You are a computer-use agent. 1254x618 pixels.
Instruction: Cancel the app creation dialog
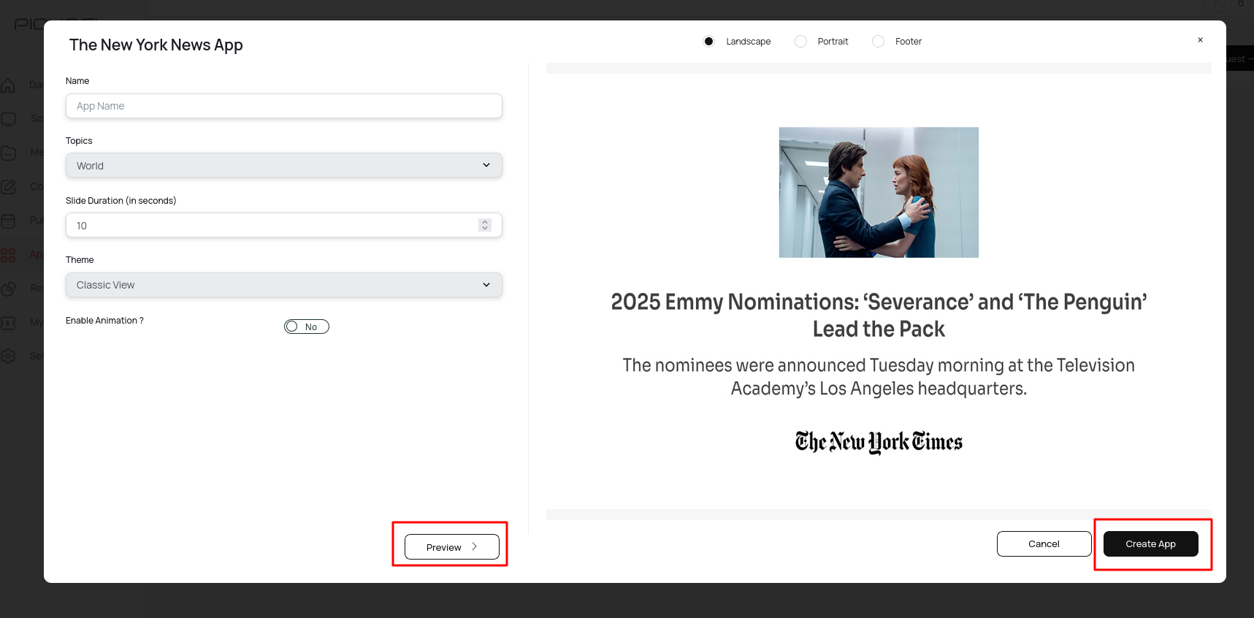[x=1044, y=544]
